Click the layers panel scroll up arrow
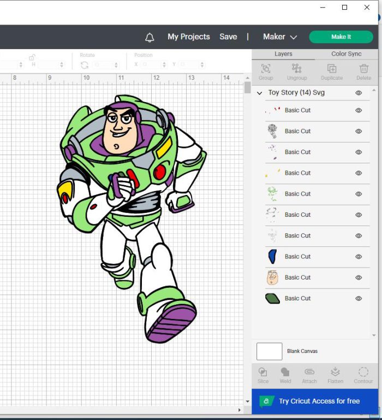Image resolution: width=382 pixels, height=420 pixels. point(374,90)
